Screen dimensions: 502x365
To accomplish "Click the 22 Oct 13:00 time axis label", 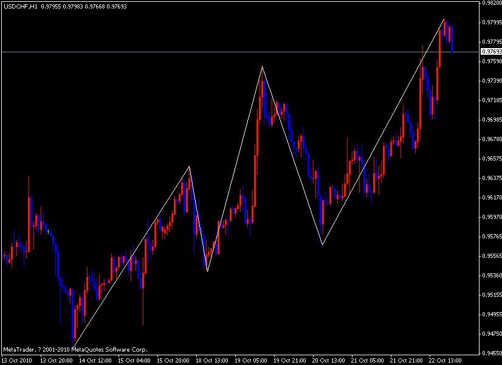I will [445, 361].
